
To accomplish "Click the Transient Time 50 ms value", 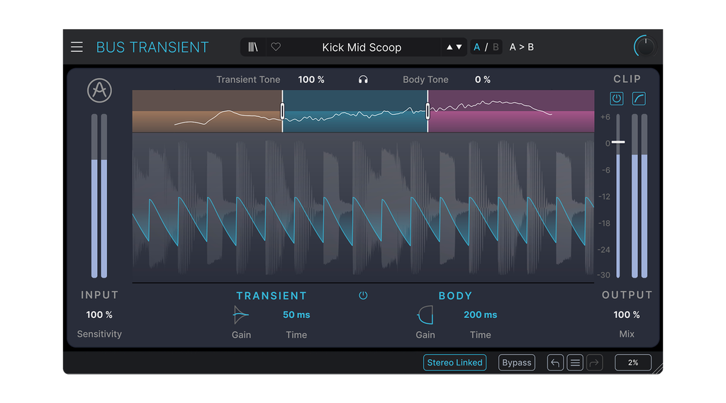I will 296,314.
